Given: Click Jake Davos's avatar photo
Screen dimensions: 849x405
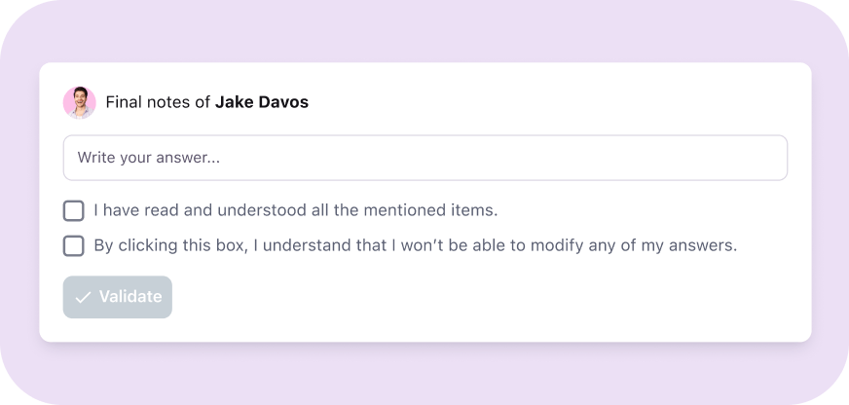Looking at the screenshot, I should 80,102.
